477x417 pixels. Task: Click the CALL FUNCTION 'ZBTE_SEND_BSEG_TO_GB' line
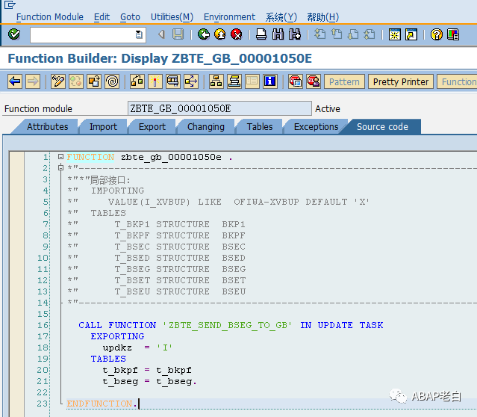pyautogui.click(x=231, y=325)
